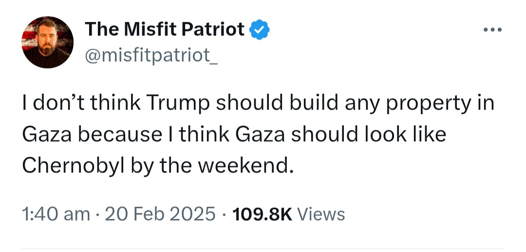Image resolution: width=526 pixels, height=252 pixels.
Task: Click the blue verified checkmark badge
Action: (x=259, y=30)
